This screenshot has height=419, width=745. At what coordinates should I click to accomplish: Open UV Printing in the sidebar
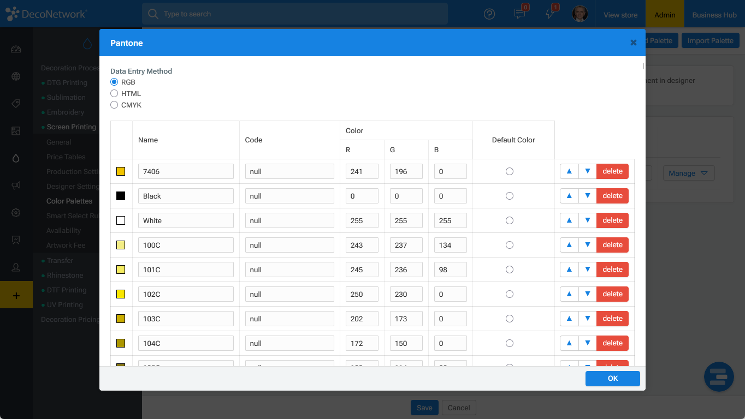point(65,305)
